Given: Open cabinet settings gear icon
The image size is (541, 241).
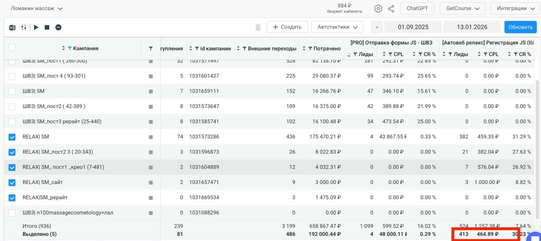Looking at the screenshot, I should [x=378, y=8].
